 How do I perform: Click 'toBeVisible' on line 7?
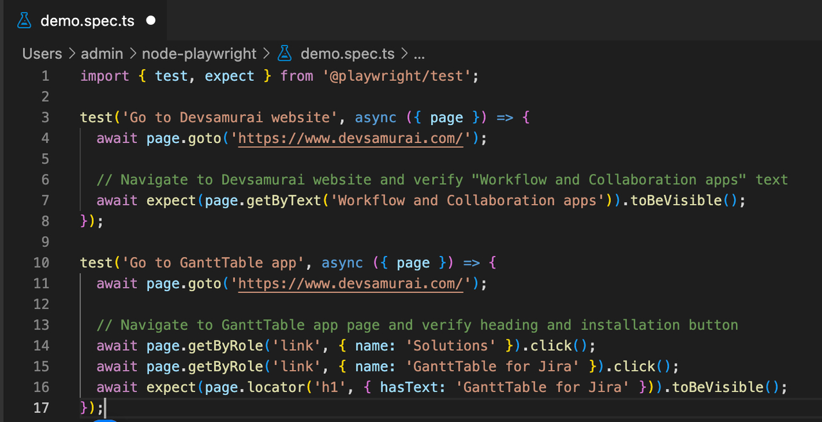(x=676, y=201)
